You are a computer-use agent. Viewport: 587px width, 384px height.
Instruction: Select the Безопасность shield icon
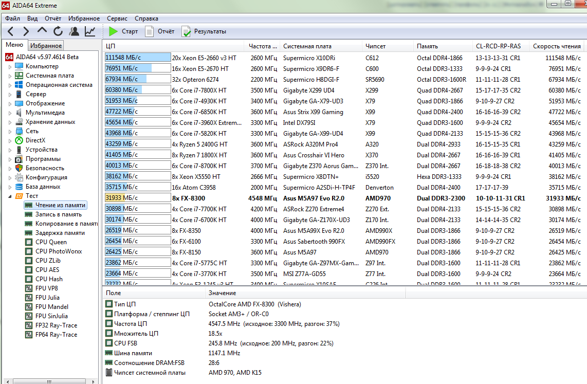[x=19, y=168]
